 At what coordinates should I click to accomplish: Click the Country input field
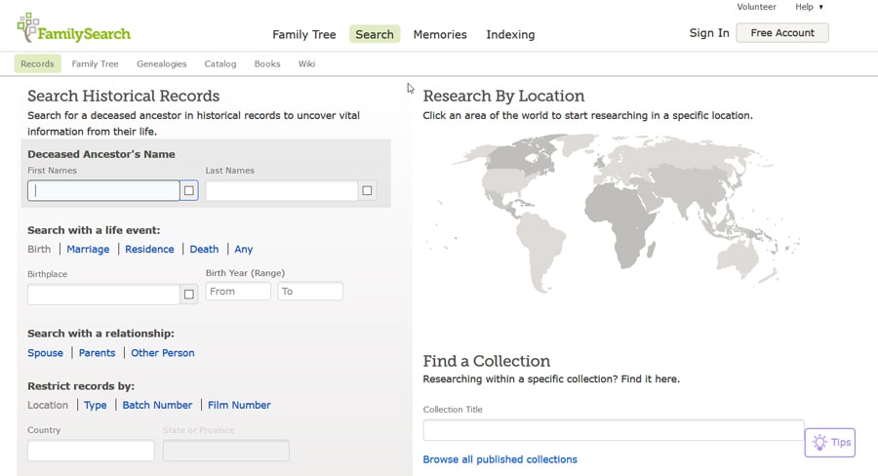(x=91, y=451)
